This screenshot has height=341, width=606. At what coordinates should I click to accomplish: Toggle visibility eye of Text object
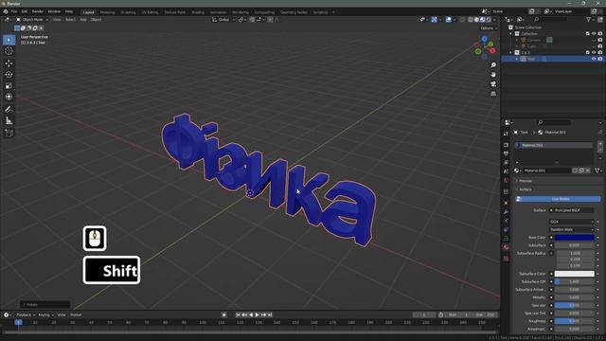click(594, 59)
